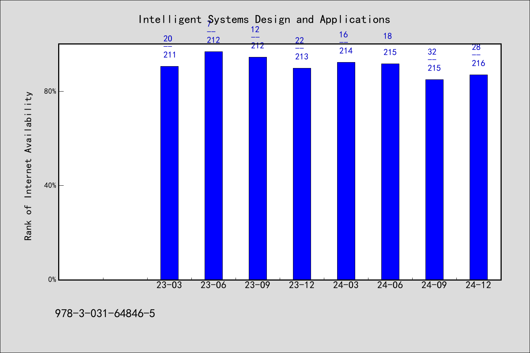The width and height of the screenshot is (530, 353).
Task: Click the x-axis label 24-09
Action: point(434,285)
